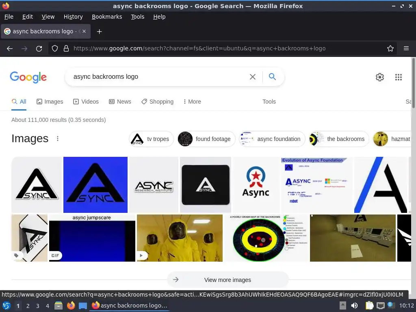Open a new tab with plus button
Screen dimensions: 416x312
pos(99,32)
